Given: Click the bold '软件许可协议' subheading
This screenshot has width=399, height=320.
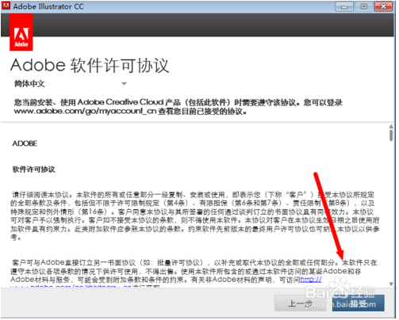Looking at the screenshot, I should click(34, 170).
